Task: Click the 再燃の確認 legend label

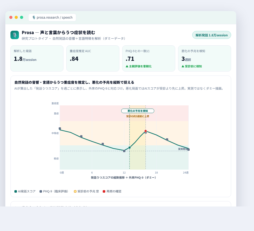Action: pos(114,191)
